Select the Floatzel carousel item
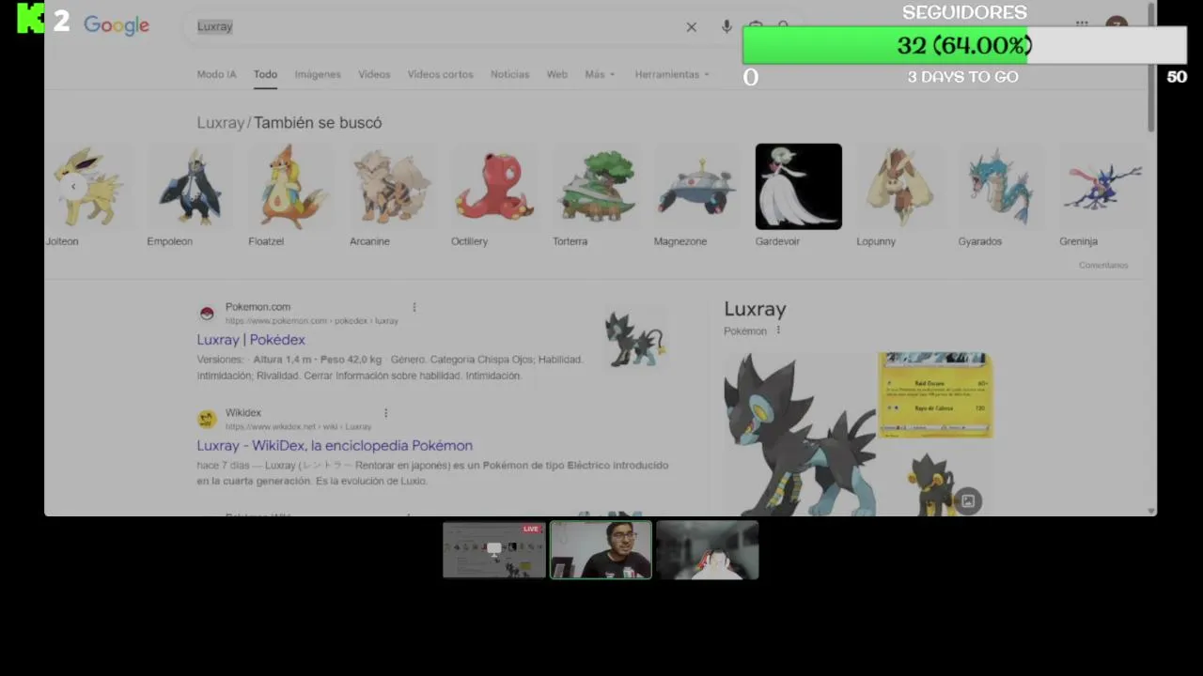The image size is (1203, 676). (x=291, y=195)
